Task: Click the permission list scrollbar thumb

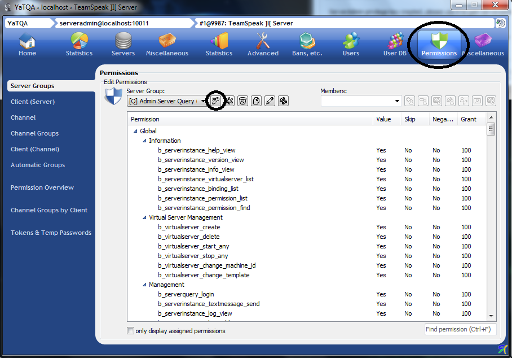Action: click(x=491, y=129)
